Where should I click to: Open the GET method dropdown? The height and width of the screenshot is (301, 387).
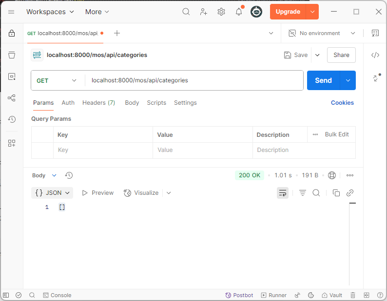(x=57, y=80)
